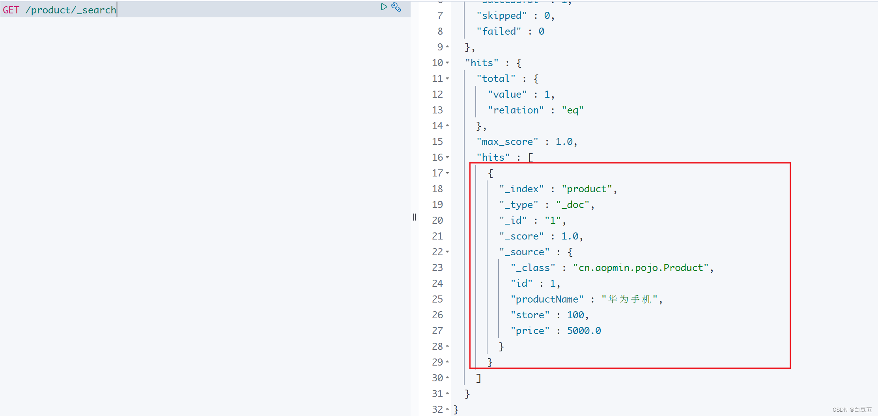878x416 pixels.
Task: Click the "_doc" value text
Action: (572, 205)
